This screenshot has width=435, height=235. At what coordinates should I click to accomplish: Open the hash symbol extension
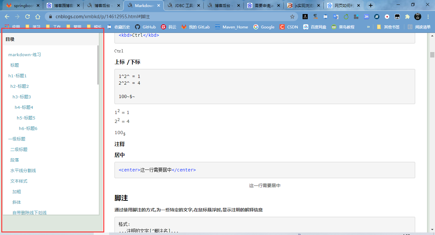(376, 17)
